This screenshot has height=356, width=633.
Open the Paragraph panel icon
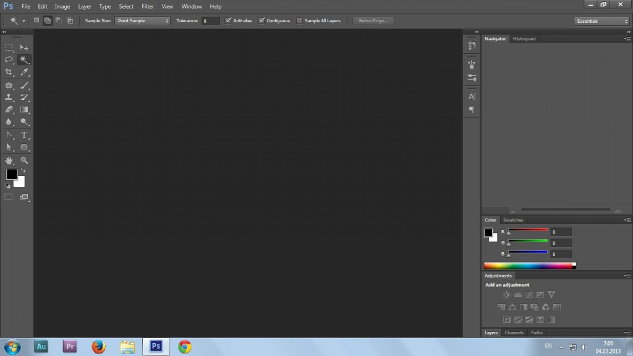coord(472,109)
